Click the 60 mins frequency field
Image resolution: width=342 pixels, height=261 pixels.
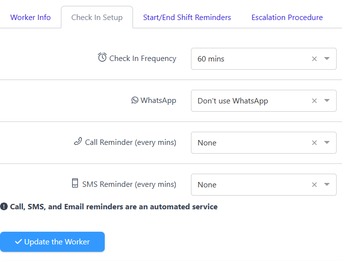[x=264, y=59]
